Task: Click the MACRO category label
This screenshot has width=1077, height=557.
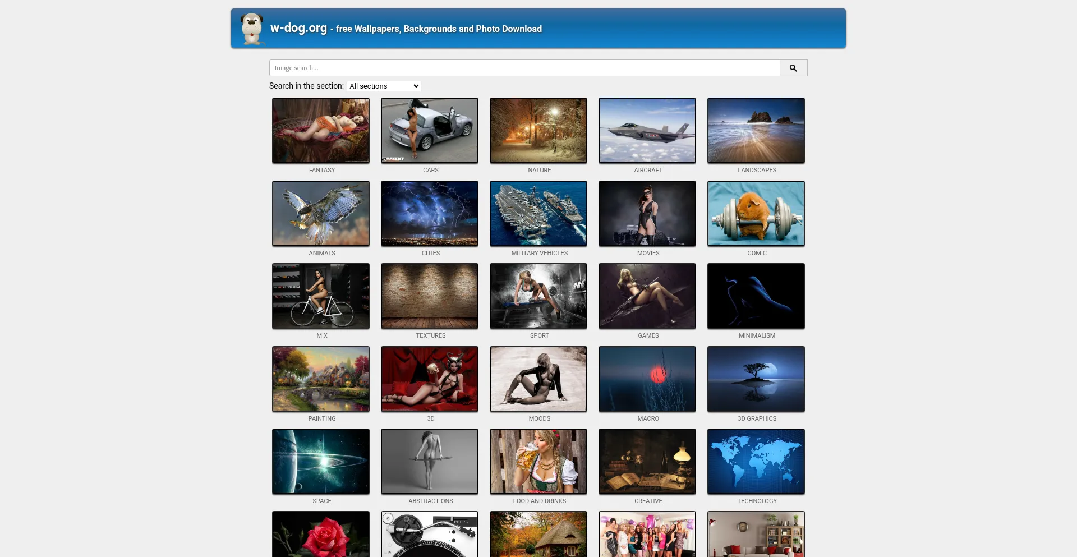Action: pyautogui.click(x=648, y=418)
